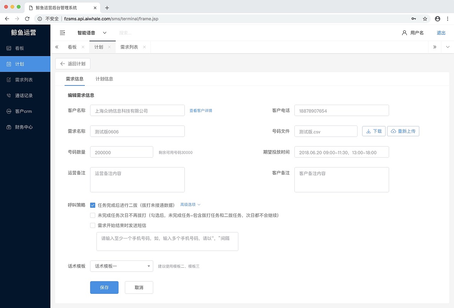Click the 建议使用模板二、模板三 hint text

(179, 266)
